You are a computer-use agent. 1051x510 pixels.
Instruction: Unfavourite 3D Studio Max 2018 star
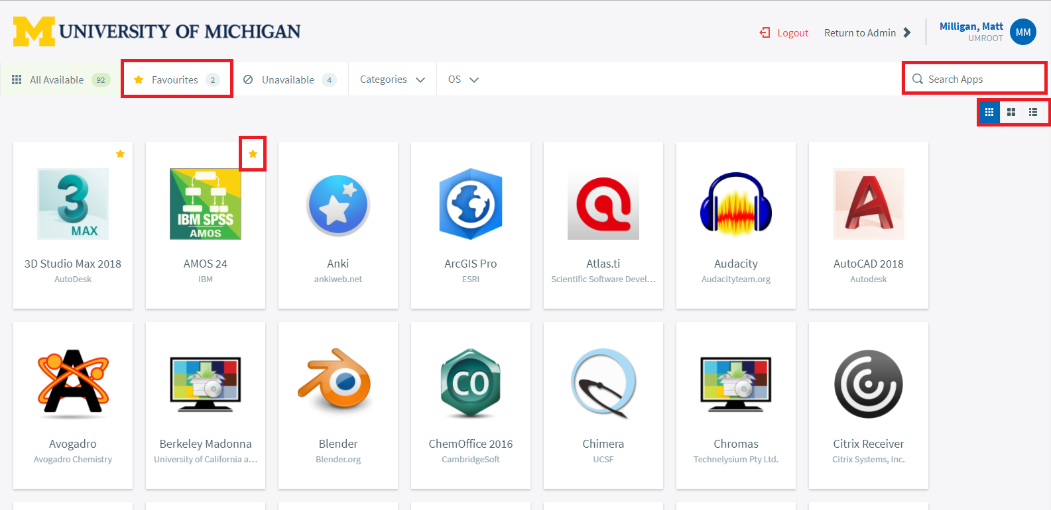click(120, 154)
